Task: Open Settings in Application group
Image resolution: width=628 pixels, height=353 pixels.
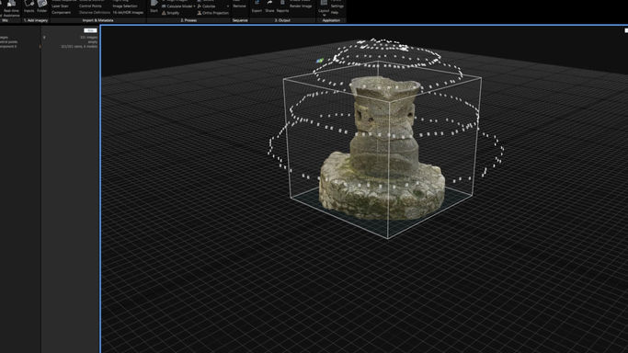Action: point(337,6)
